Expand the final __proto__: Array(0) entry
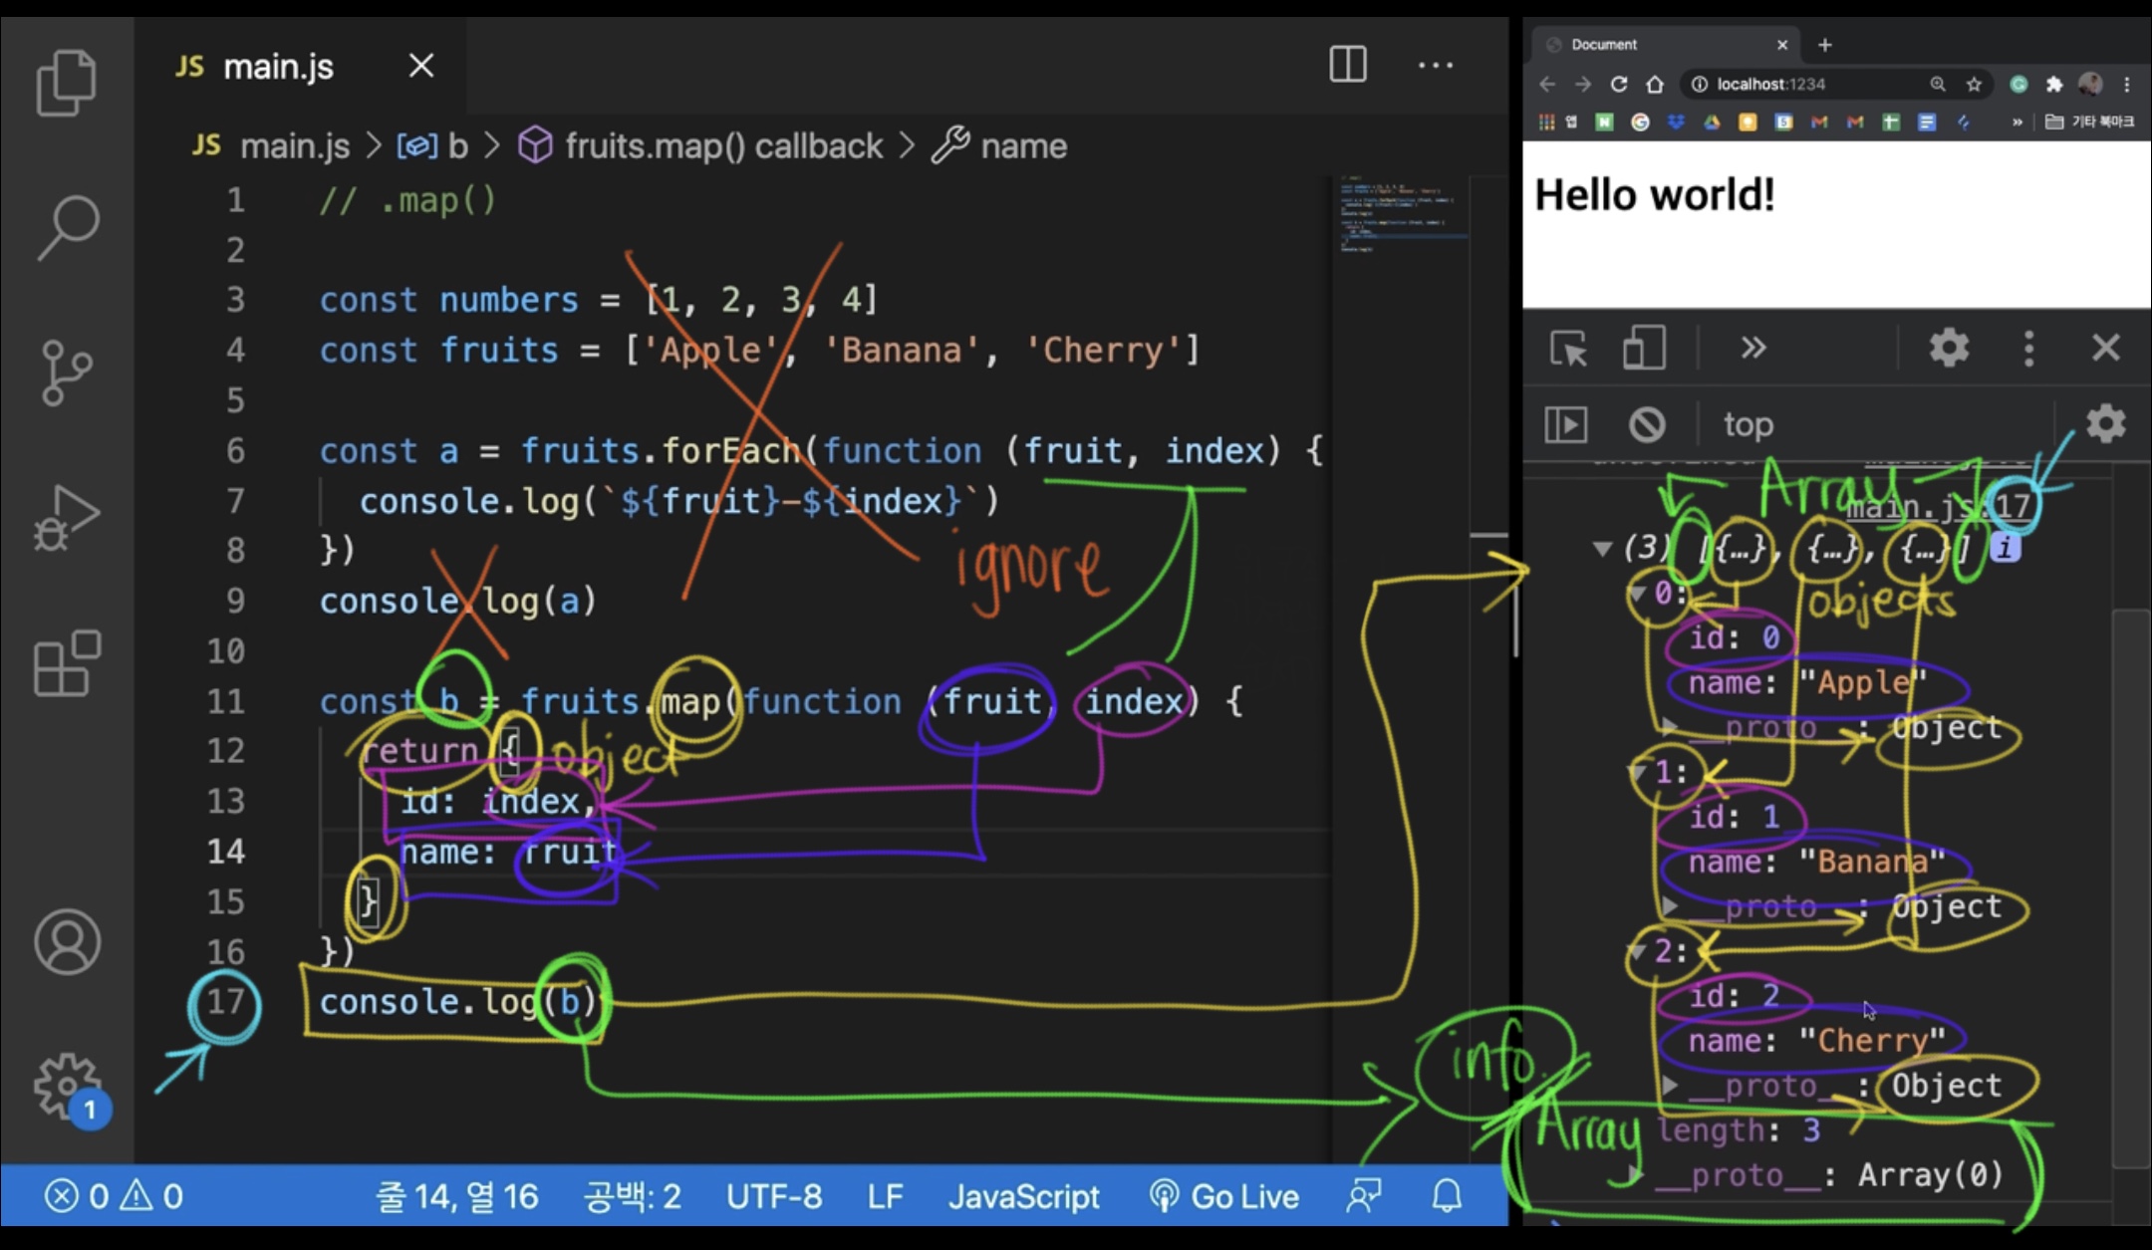The width and height of the screenshot is (2152, 1250). [x=1634, y=1175]
